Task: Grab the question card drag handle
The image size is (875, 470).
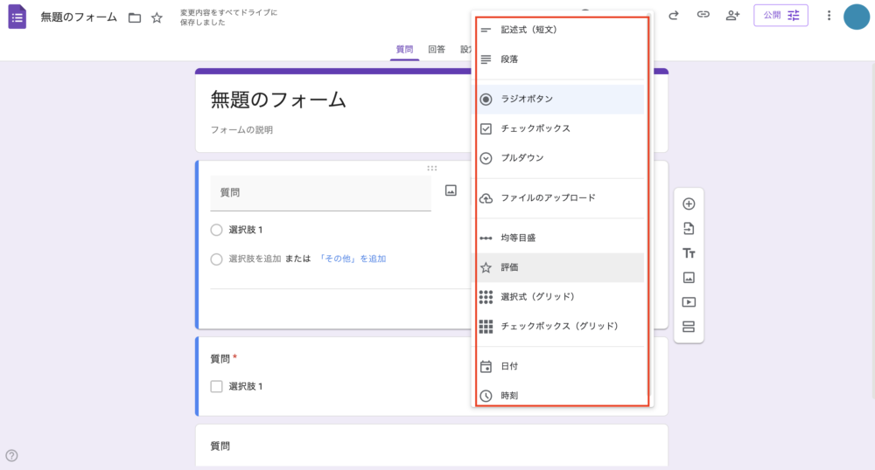Action: [x=432, y=169]
